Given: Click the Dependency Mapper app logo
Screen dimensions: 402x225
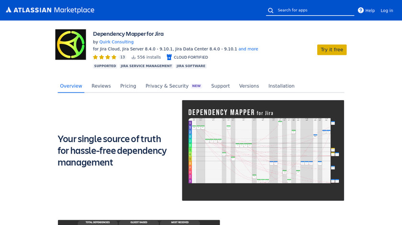Looking at the screenshot, I should [x=70, y=44].
